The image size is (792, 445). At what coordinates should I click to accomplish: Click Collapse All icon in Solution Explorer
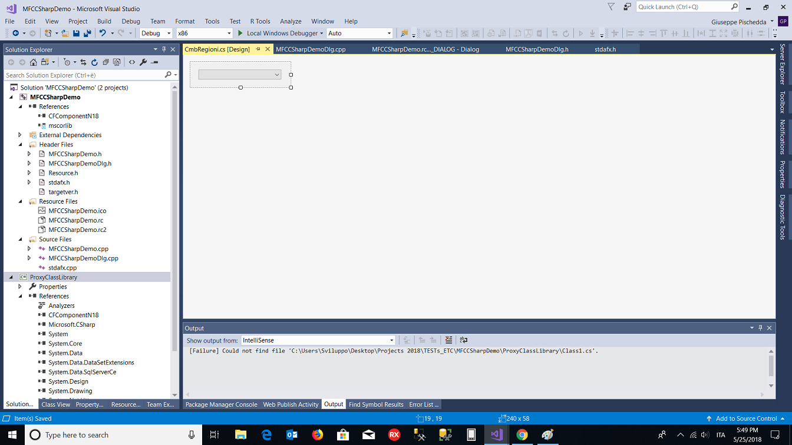click(x=105, y=62)
